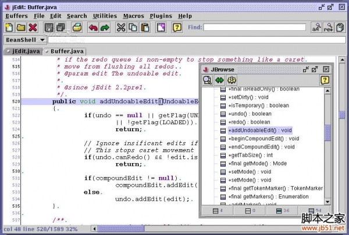Click gutter line number 535
Viewport: 349px width, 235px height.
click(16, 206)
